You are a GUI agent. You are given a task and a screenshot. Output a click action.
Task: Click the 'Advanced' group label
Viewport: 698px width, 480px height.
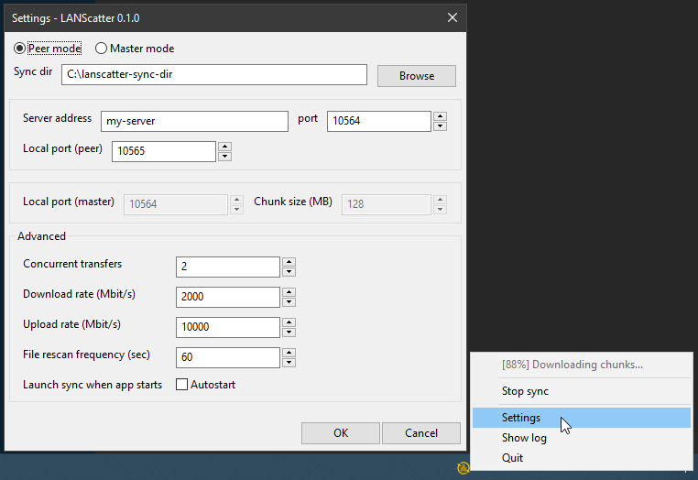(x=41, y=236)
